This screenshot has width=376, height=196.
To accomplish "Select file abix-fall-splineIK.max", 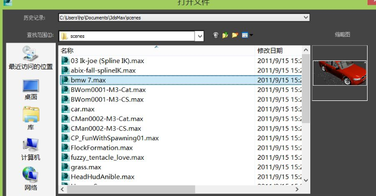I will pyautogui.click(x=103, y=70).
